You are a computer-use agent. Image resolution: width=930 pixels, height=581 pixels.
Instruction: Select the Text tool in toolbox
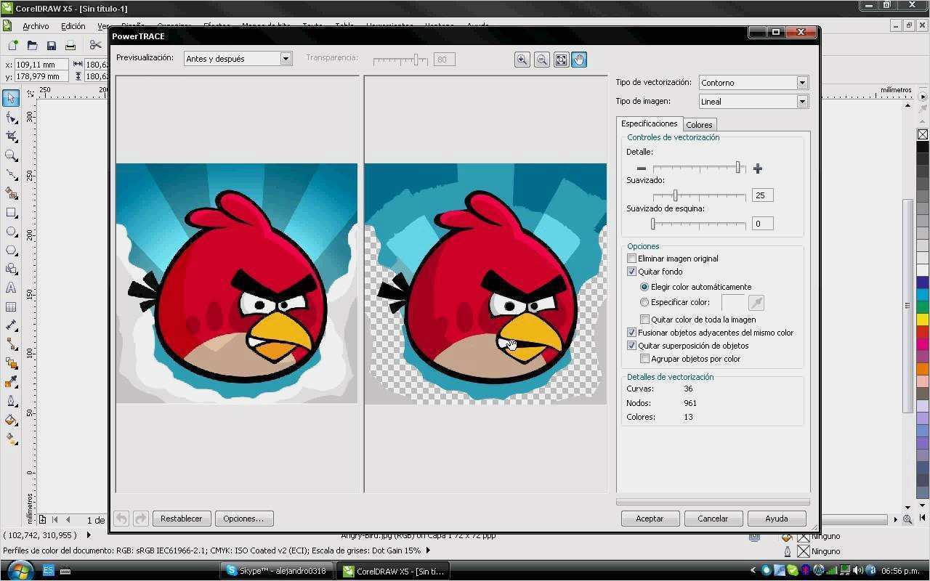point(11,288)
